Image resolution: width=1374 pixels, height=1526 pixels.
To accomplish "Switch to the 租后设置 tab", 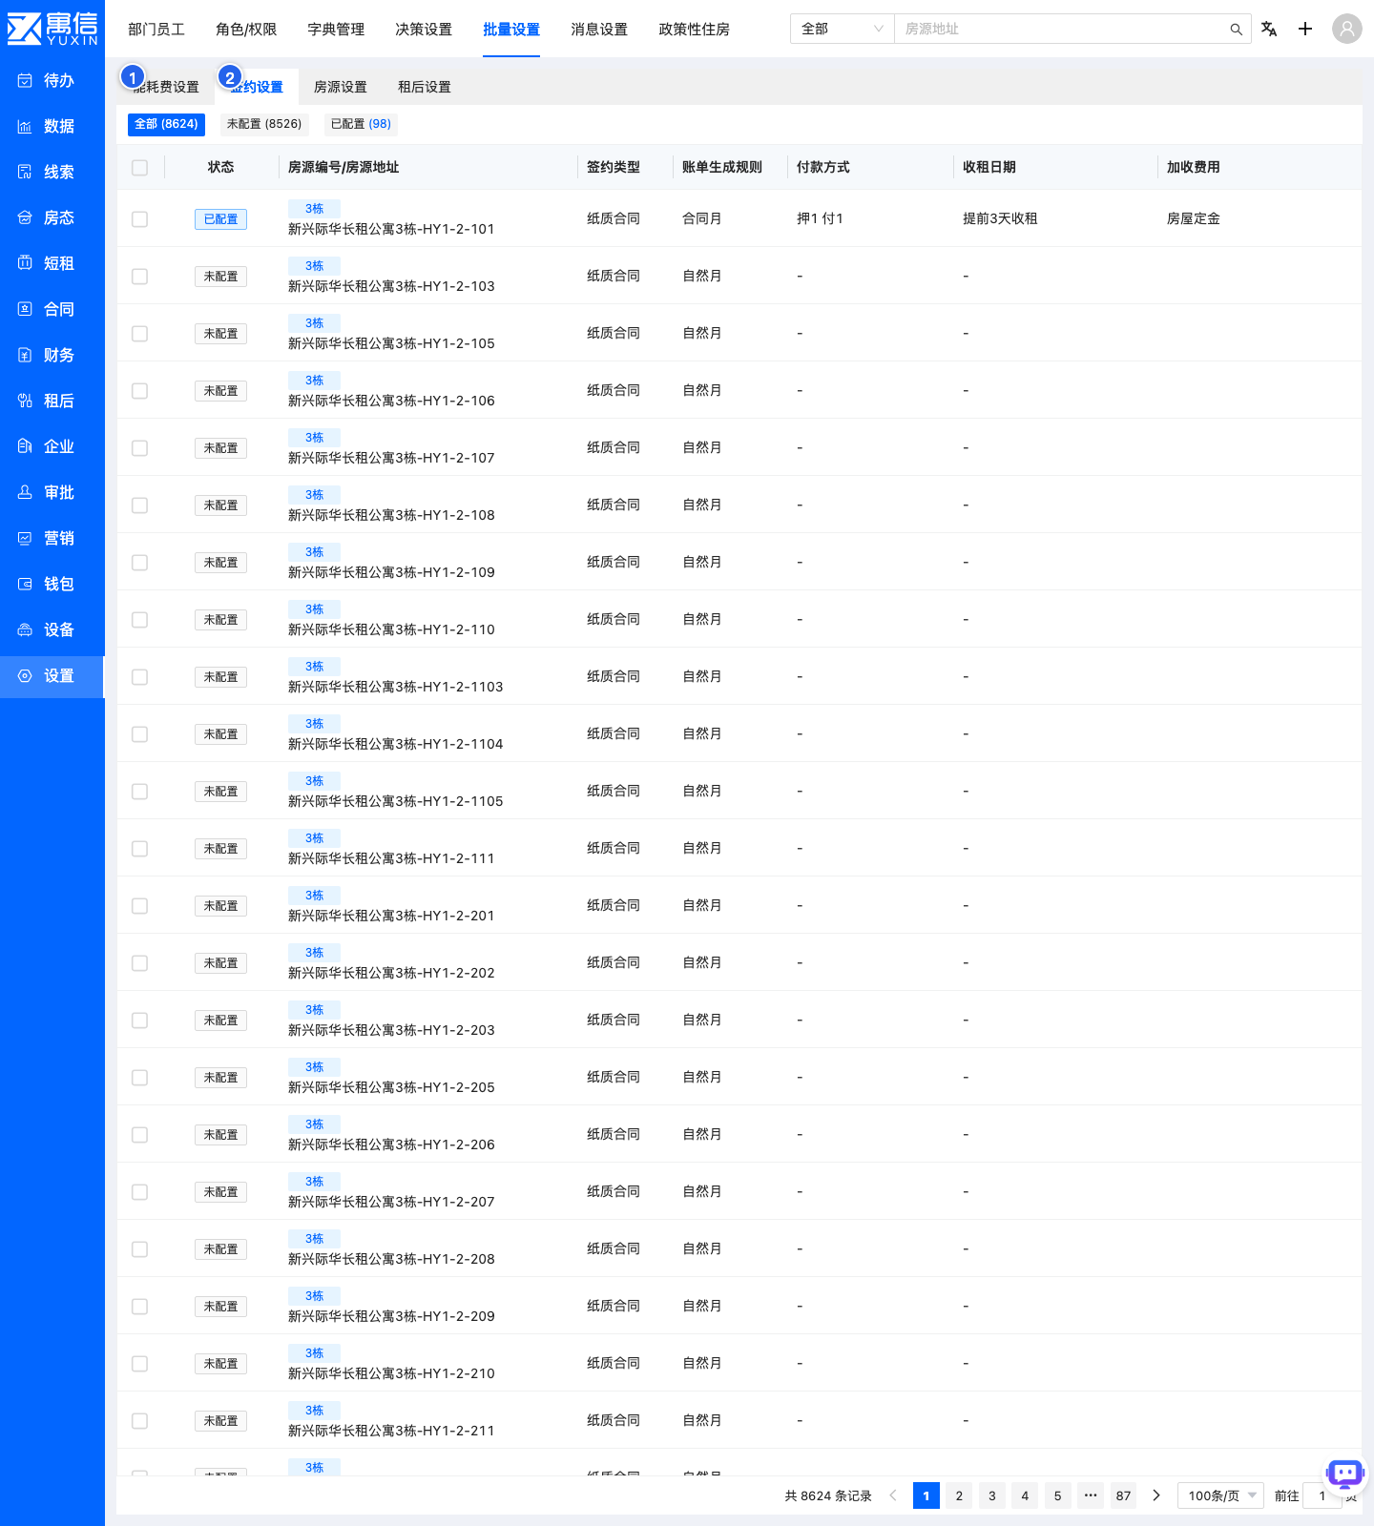I will point(425,87).
